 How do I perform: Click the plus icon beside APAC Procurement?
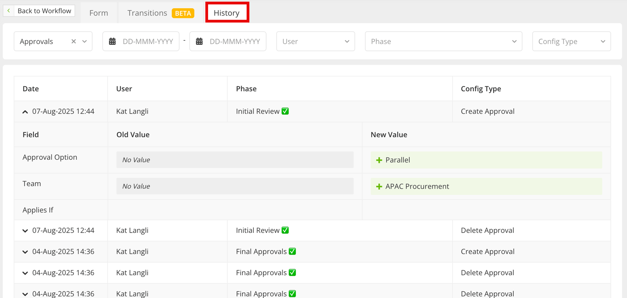(379, 187)
